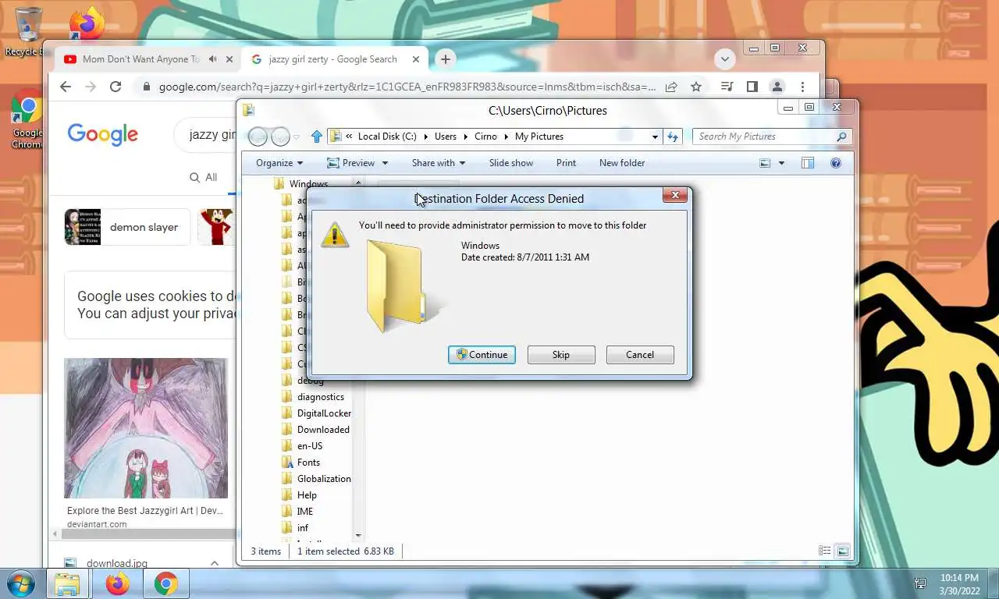The image size is (999, 599).
Task: Click the Preview button in Explorer toolbar
Action: click(x=351, y=163)
